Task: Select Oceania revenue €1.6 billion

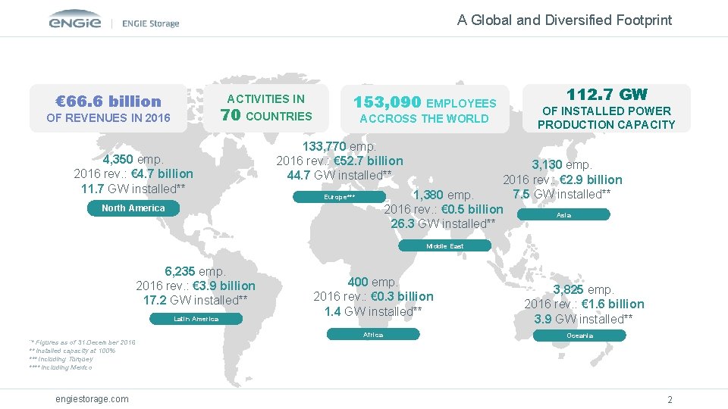Action: 613,304
